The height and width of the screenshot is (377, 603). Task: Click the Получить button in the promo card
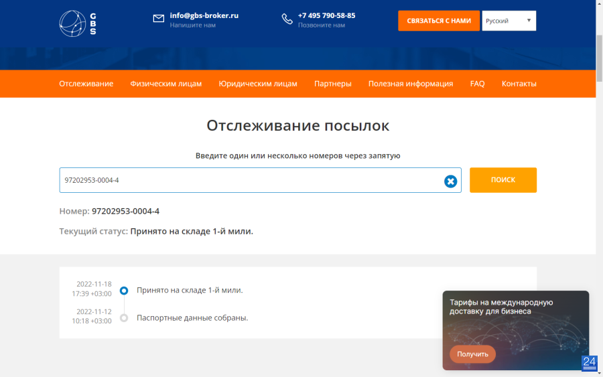point(472,354)
